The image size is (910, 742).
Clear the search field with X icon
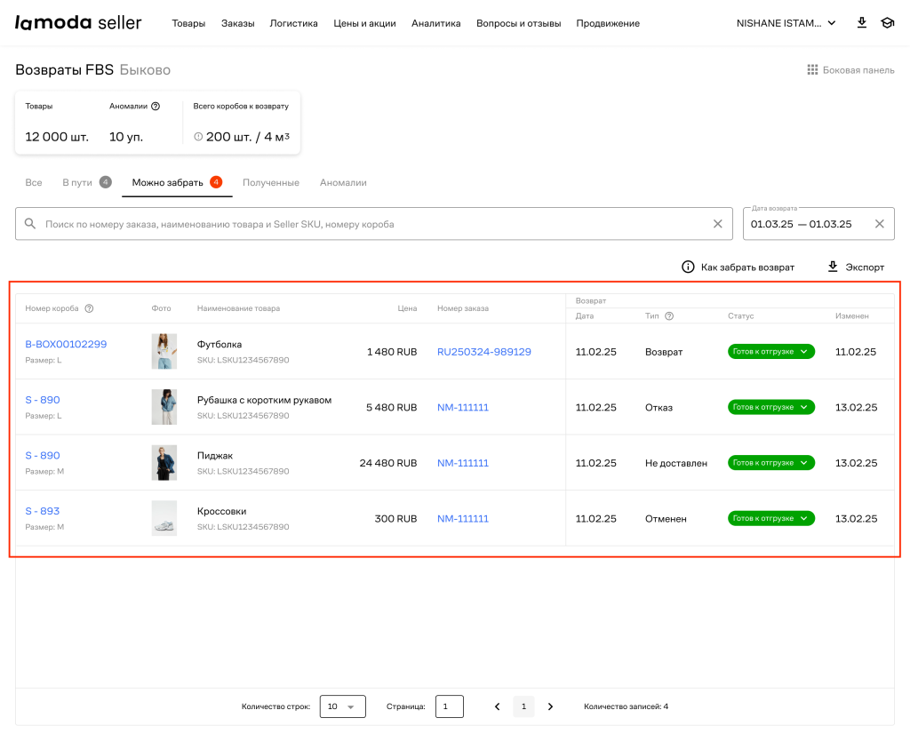(718, 224)
